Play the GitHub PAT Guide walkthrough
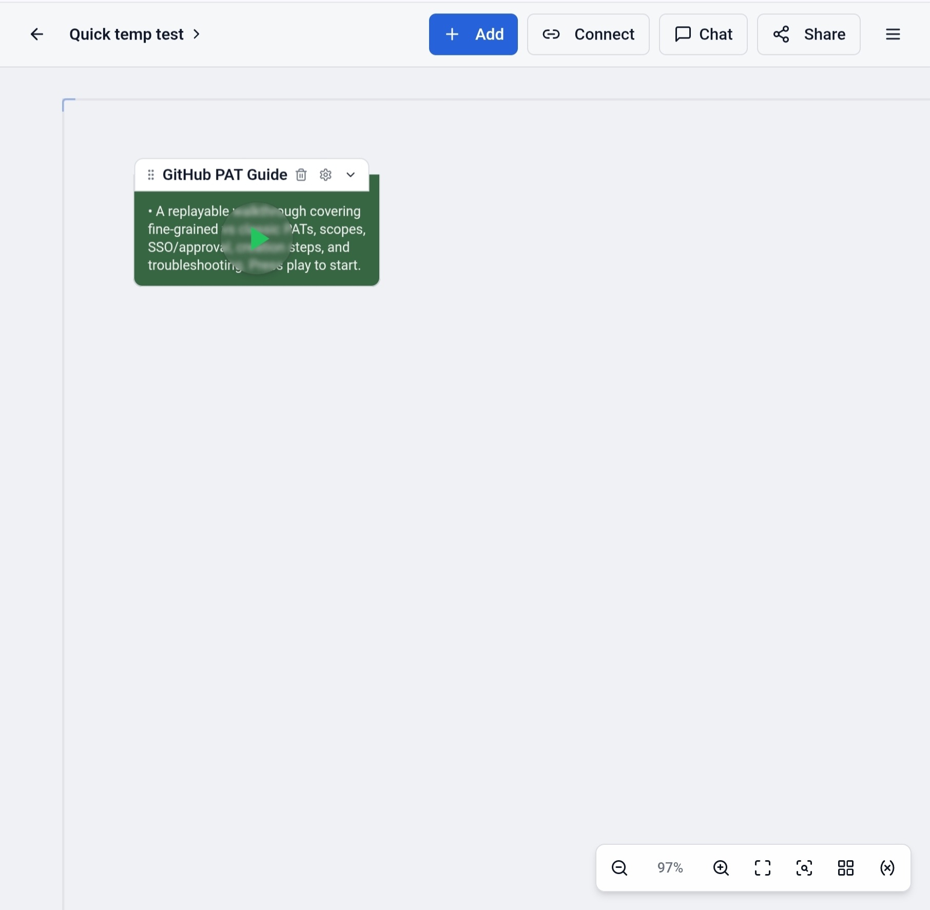Viewport: 930px width, 910px height. pos(258,239)
